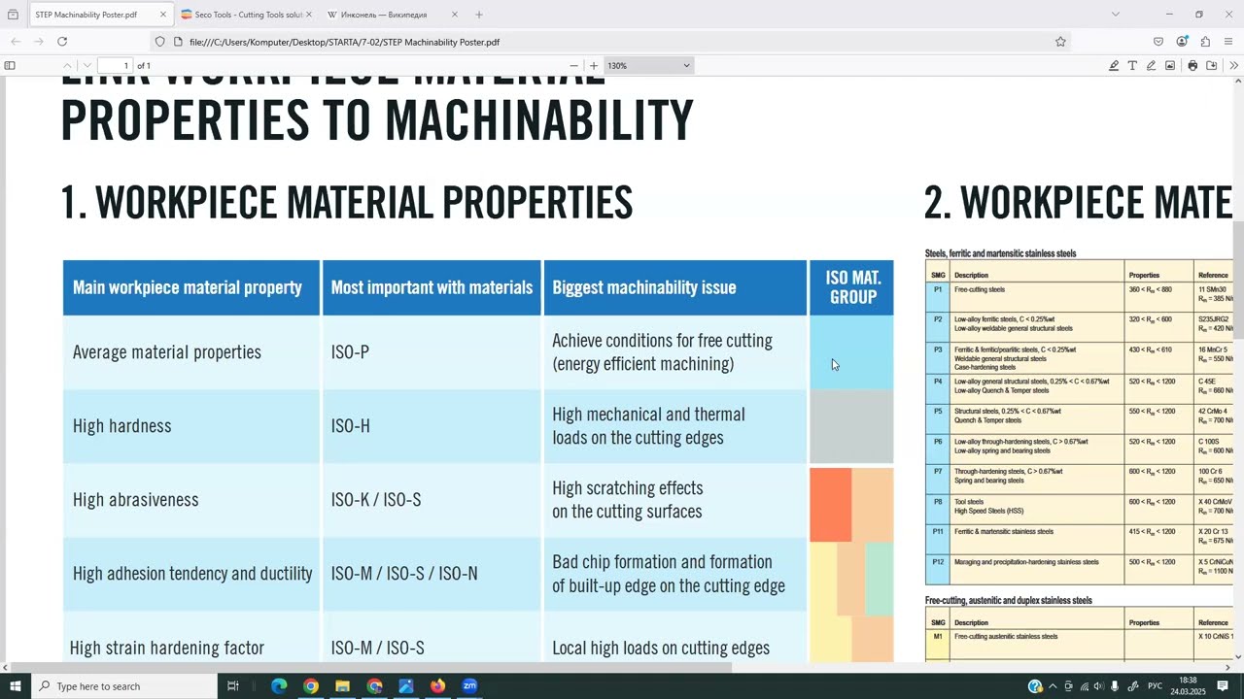Screen dimensions: 1244x699
Task: Toggle the PDF viewer sidebar
Action: pos(10,66)
